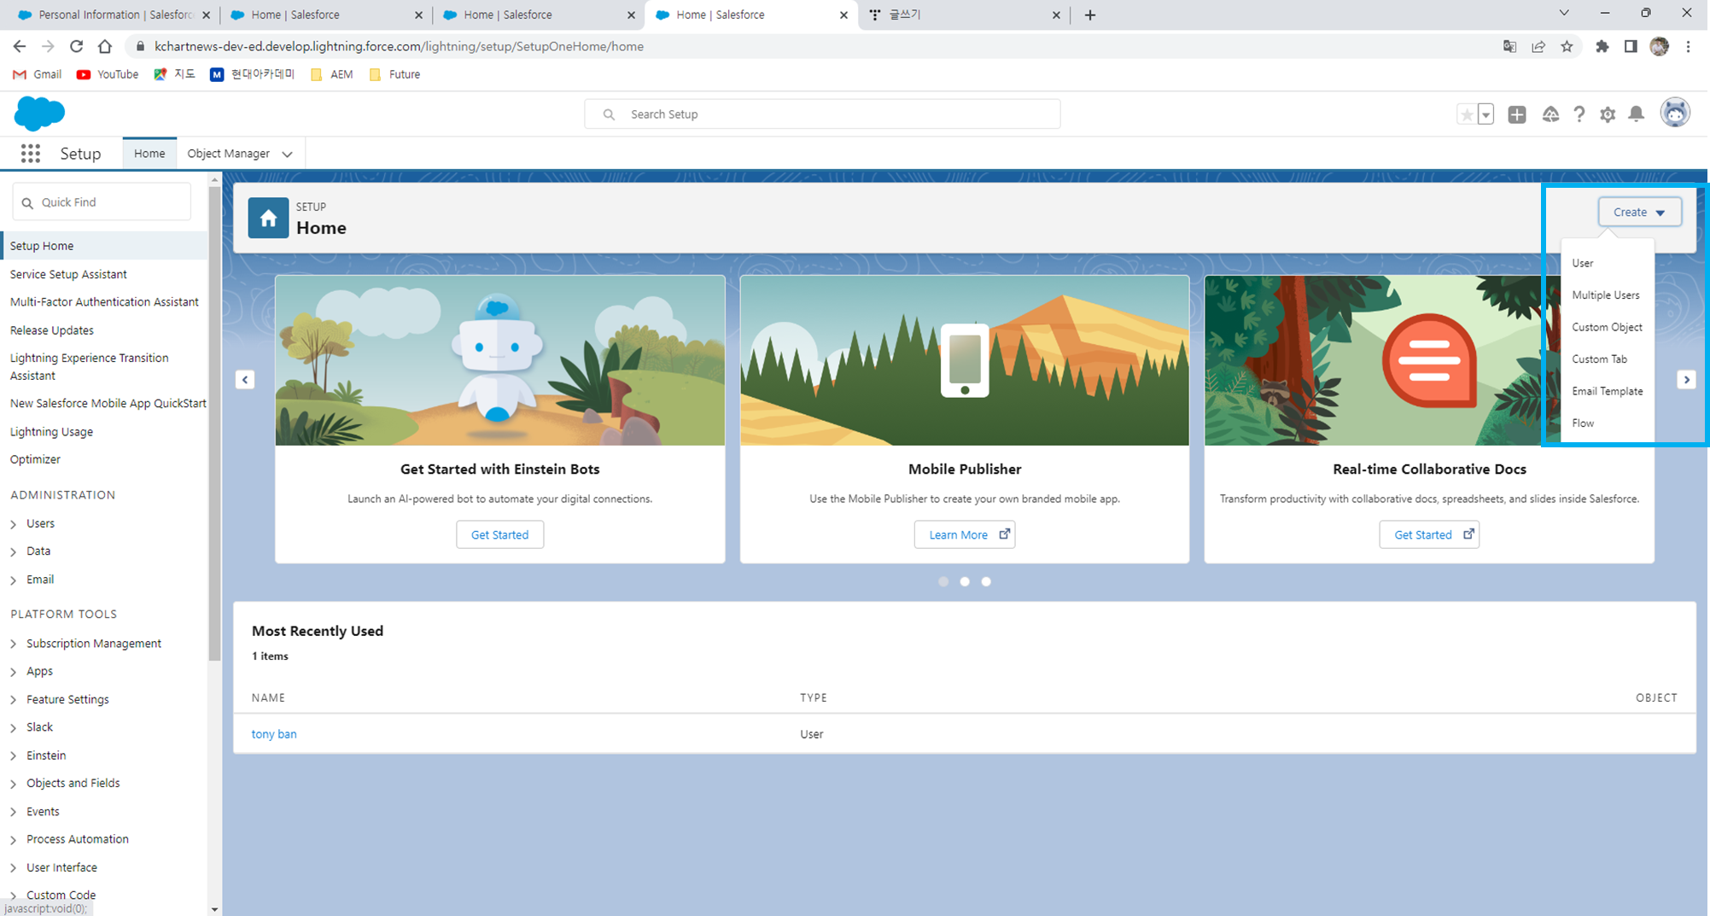1710x916 pixels.
Task: Choose Multiple Users from Create menu
Action: coord(1606,295)
